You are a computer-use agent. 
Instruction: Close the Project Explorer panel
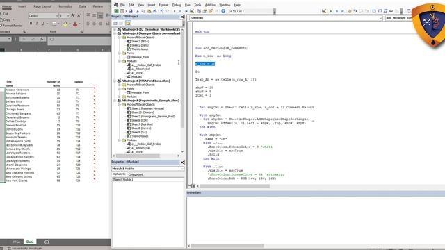[x=182, y=17]
